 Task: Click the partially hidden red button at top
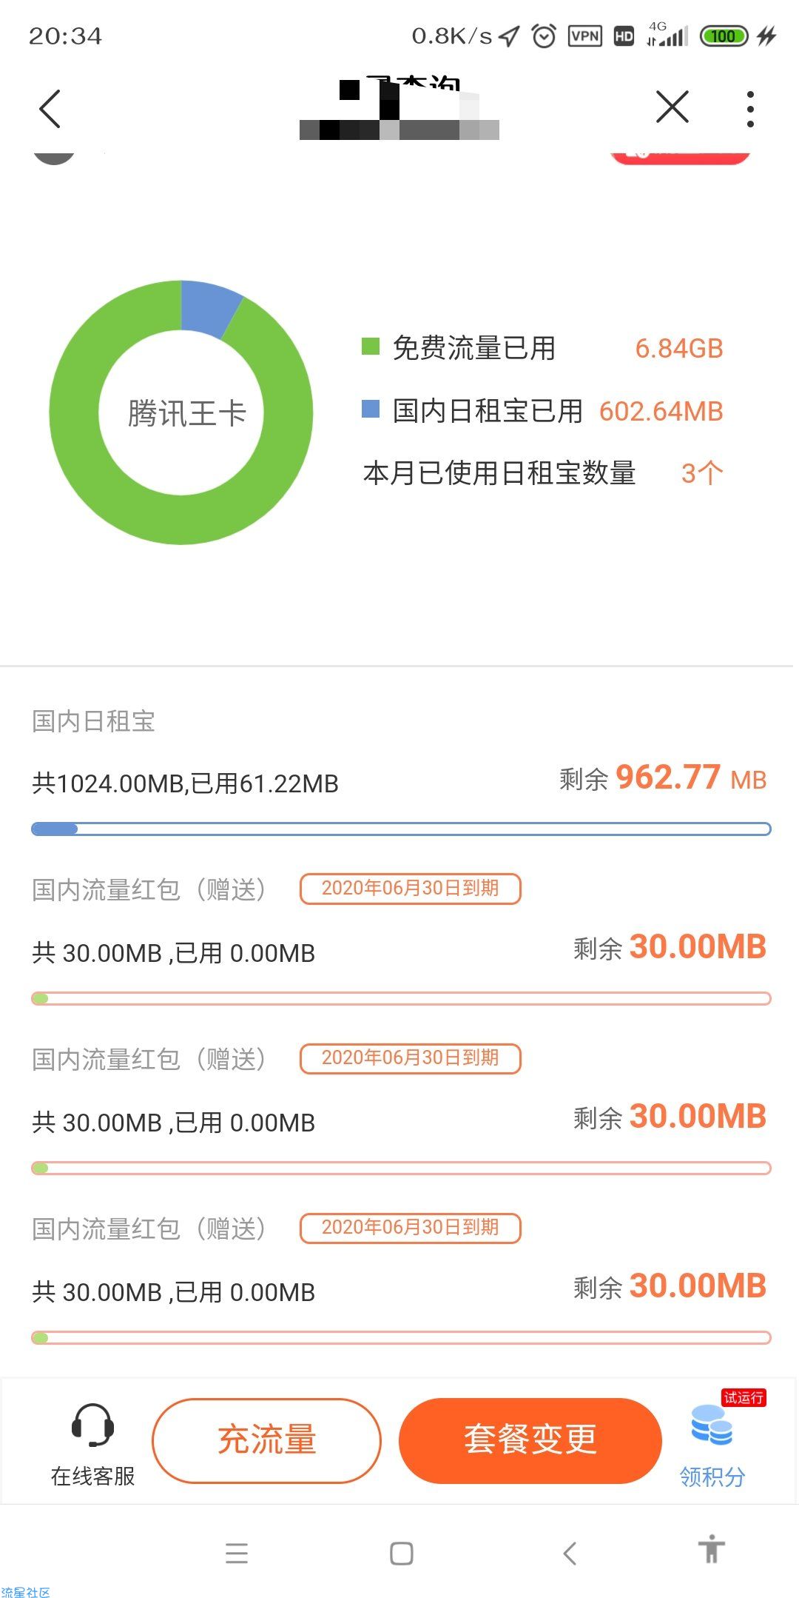click(680, 155)
